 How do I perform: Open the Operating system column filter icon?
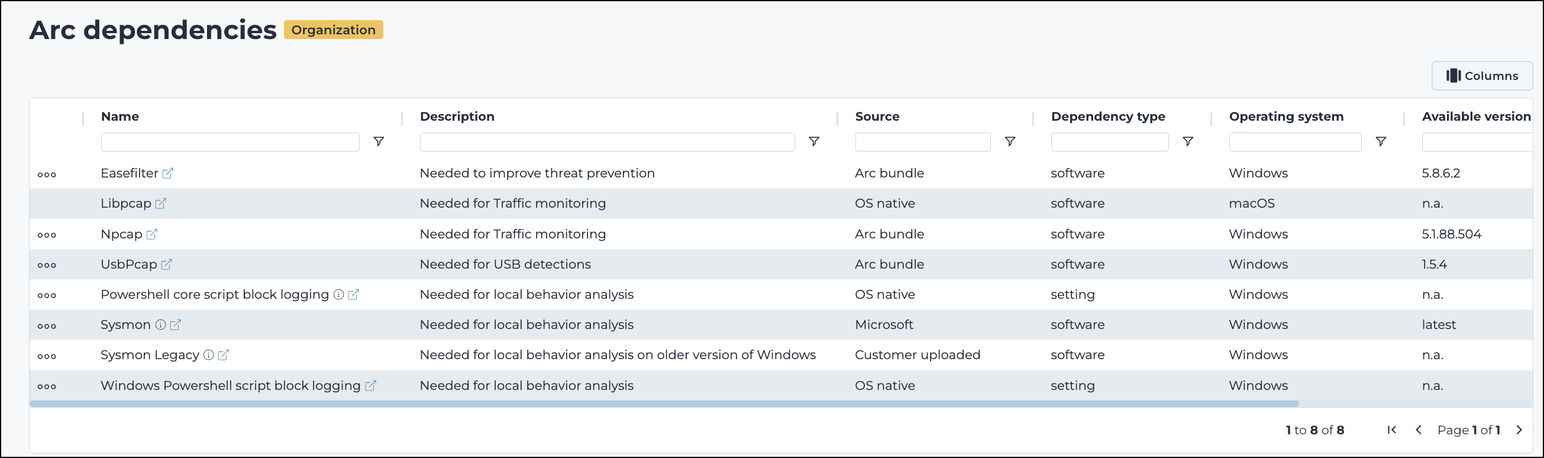[x=1381, y=141]
